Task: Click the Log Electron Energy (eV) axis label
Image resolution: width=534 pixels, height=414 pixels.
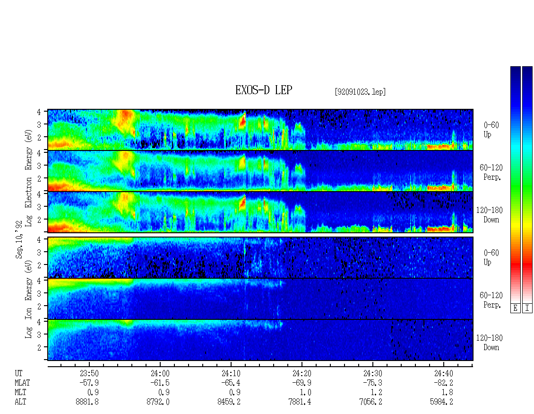Action: (28, 178)
